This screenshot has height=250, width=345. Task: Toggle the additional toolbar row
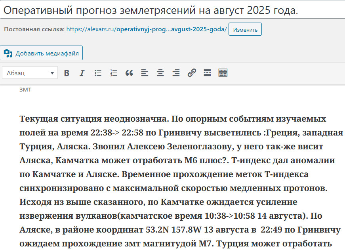223,73
